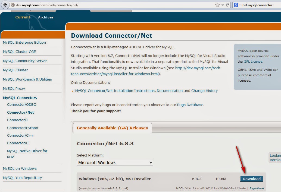Open URL history dropdown arrow
This screenshot has height=192, width=281.
click(x=223, y=5)
